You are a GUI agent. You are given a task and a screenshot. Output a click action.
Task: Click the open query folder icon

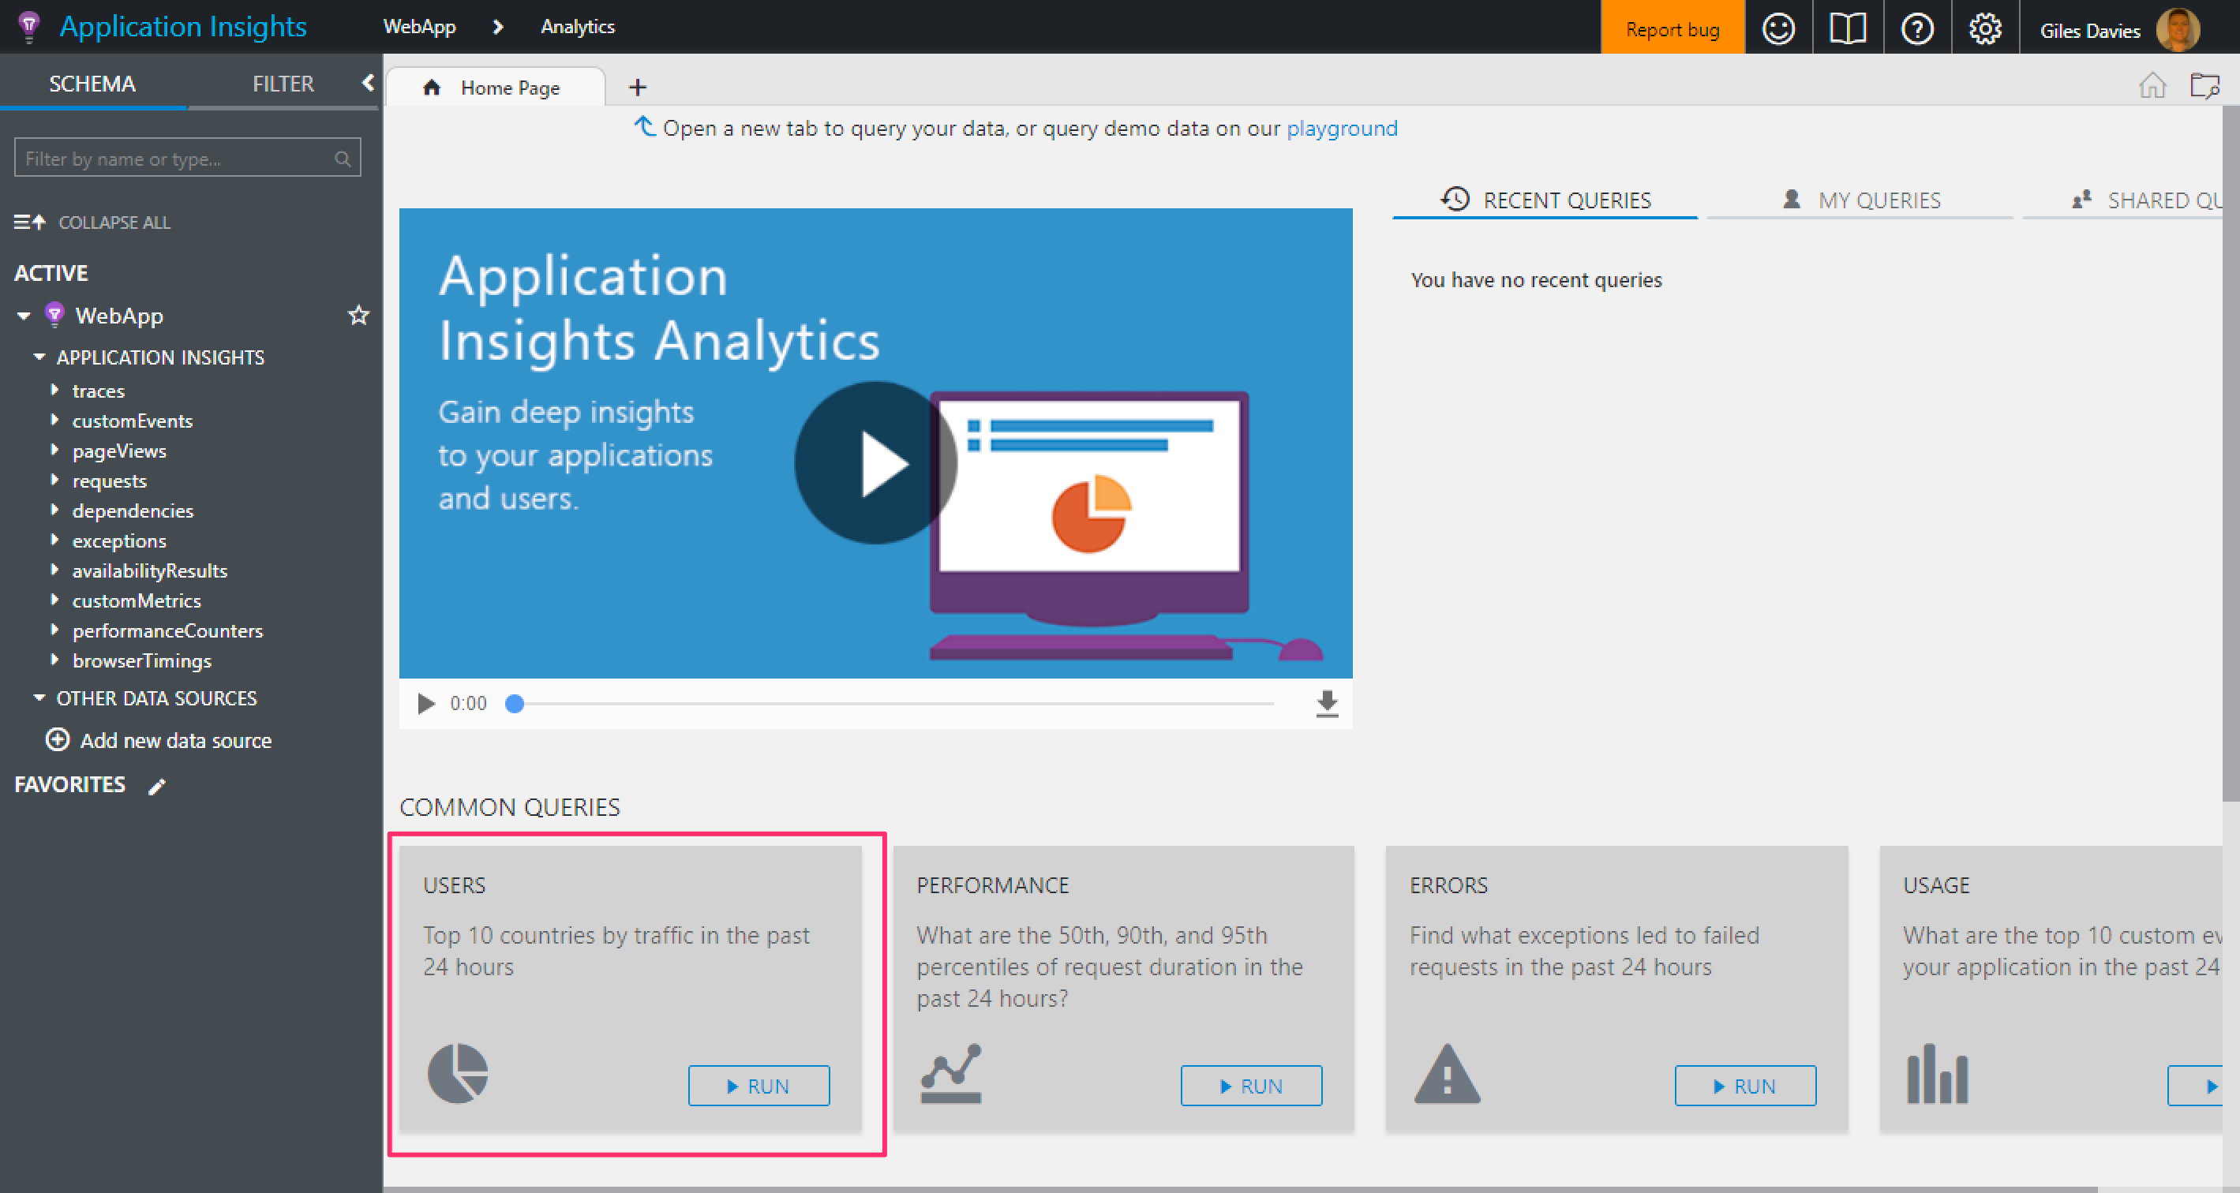2204,85
